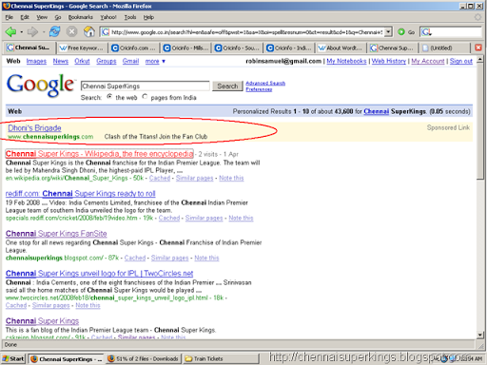Click the Gmail link

click(x=130, y=61)
